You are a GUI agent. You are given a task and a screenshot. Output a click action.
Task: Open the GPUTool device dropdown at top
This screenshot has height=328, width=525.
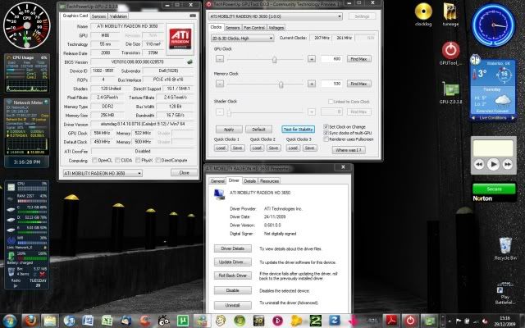(276, 16)
